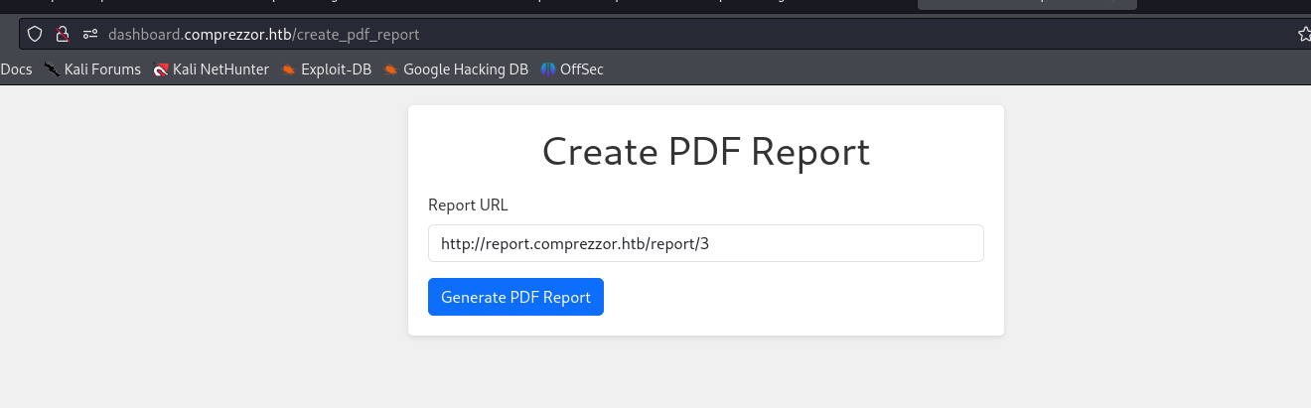
Task: Open the site permissions icon in address bar
Action: pos(90,34)
